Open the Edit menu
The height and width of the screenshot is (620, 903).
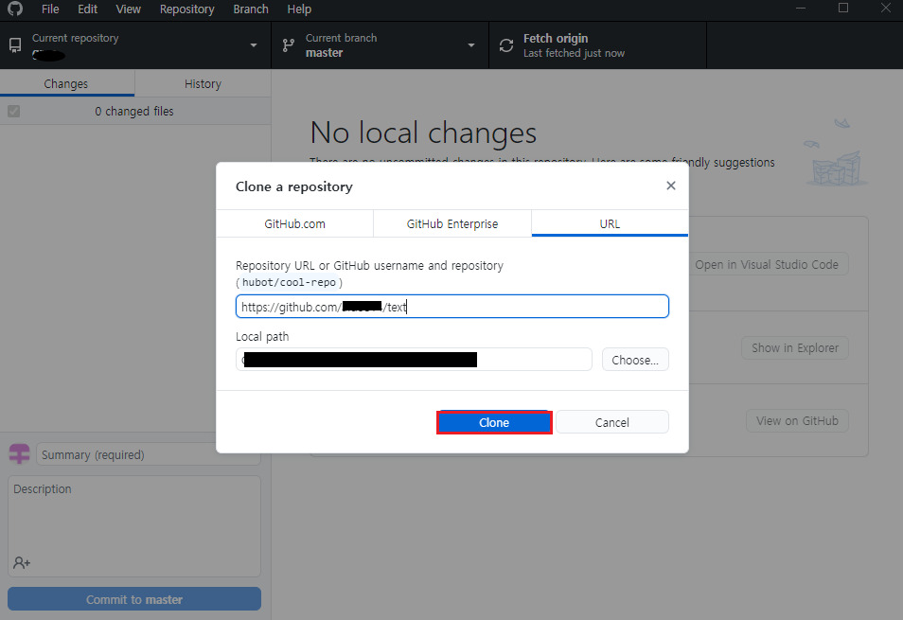(x=87, y=9)
